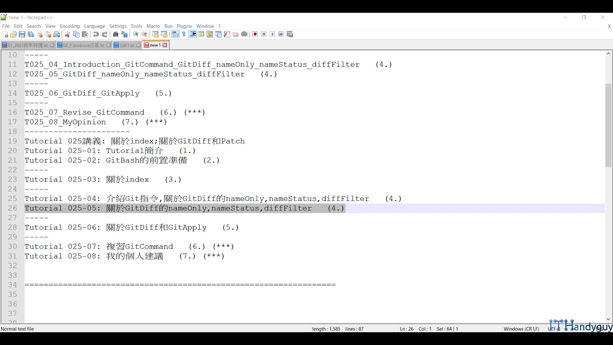Screen dimensions: 613x345
Task: Open a file using the Open folder icon
Action: click(x=13, y=34)
